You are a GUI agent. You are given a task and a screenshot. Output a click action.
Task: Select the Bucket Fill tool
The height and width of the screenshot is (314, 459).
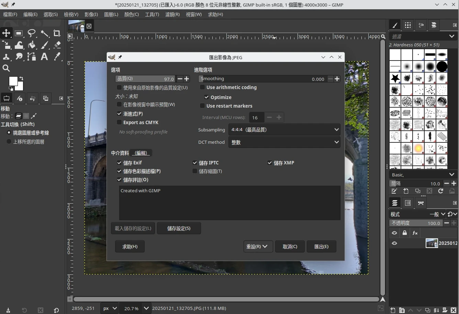(32, 45)
